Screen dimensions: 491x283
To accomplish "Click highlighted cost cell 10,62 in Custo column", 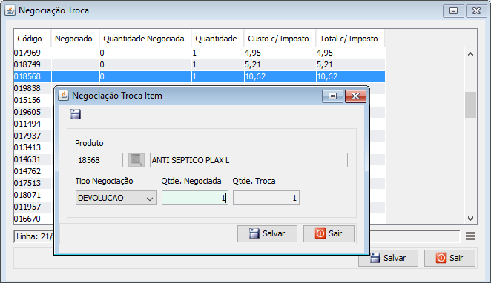I will click(280, 76).
